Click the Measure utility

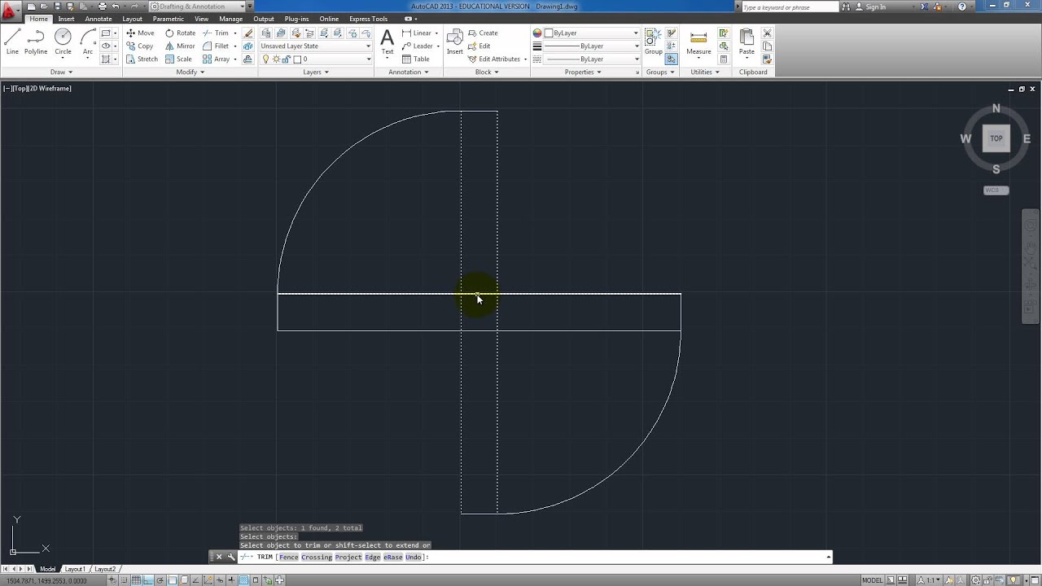click(698, 42)
